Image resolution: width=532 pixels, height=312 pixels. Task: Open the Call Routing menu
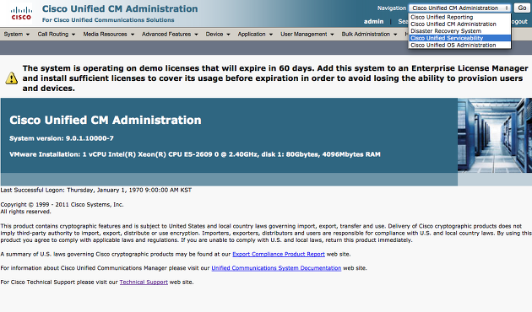point(57,35)
